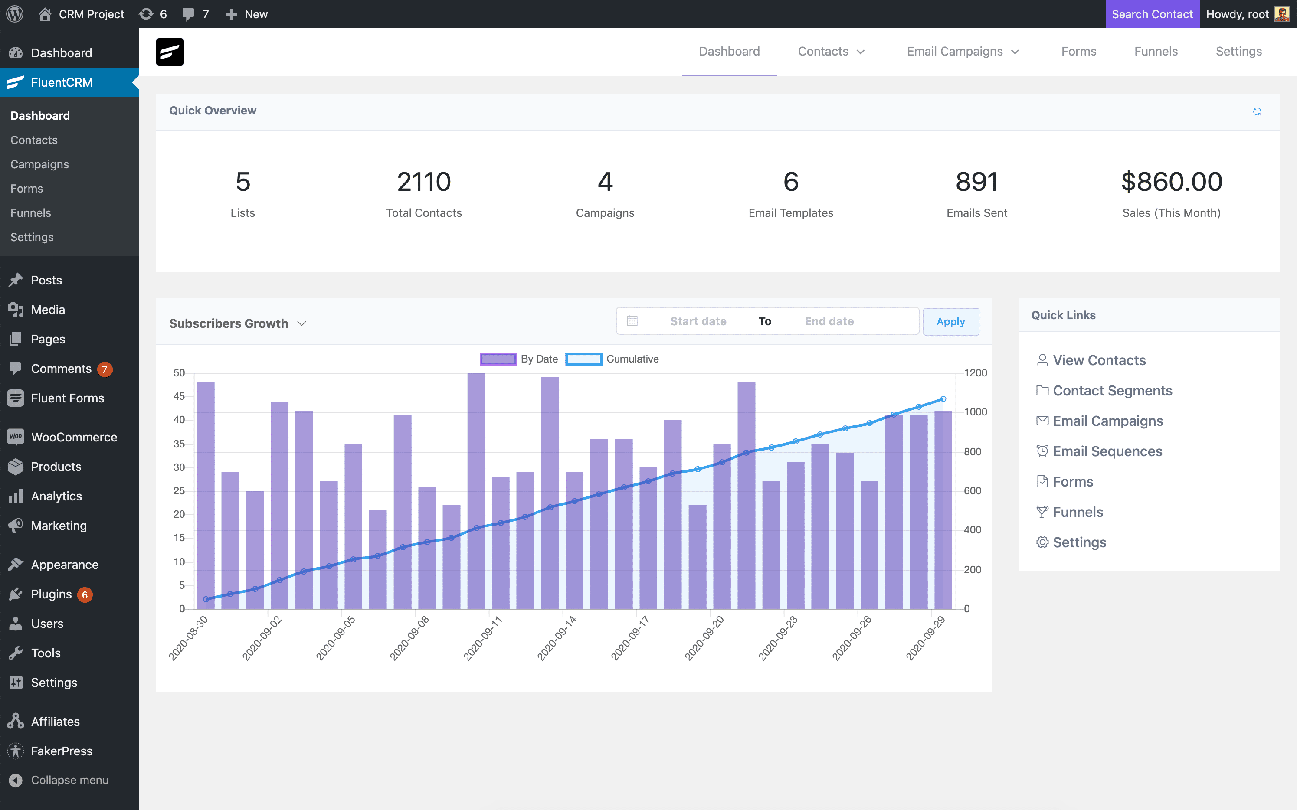
Task: Click the Plugins 6 updates badge
Action: [x=85, y=594]
